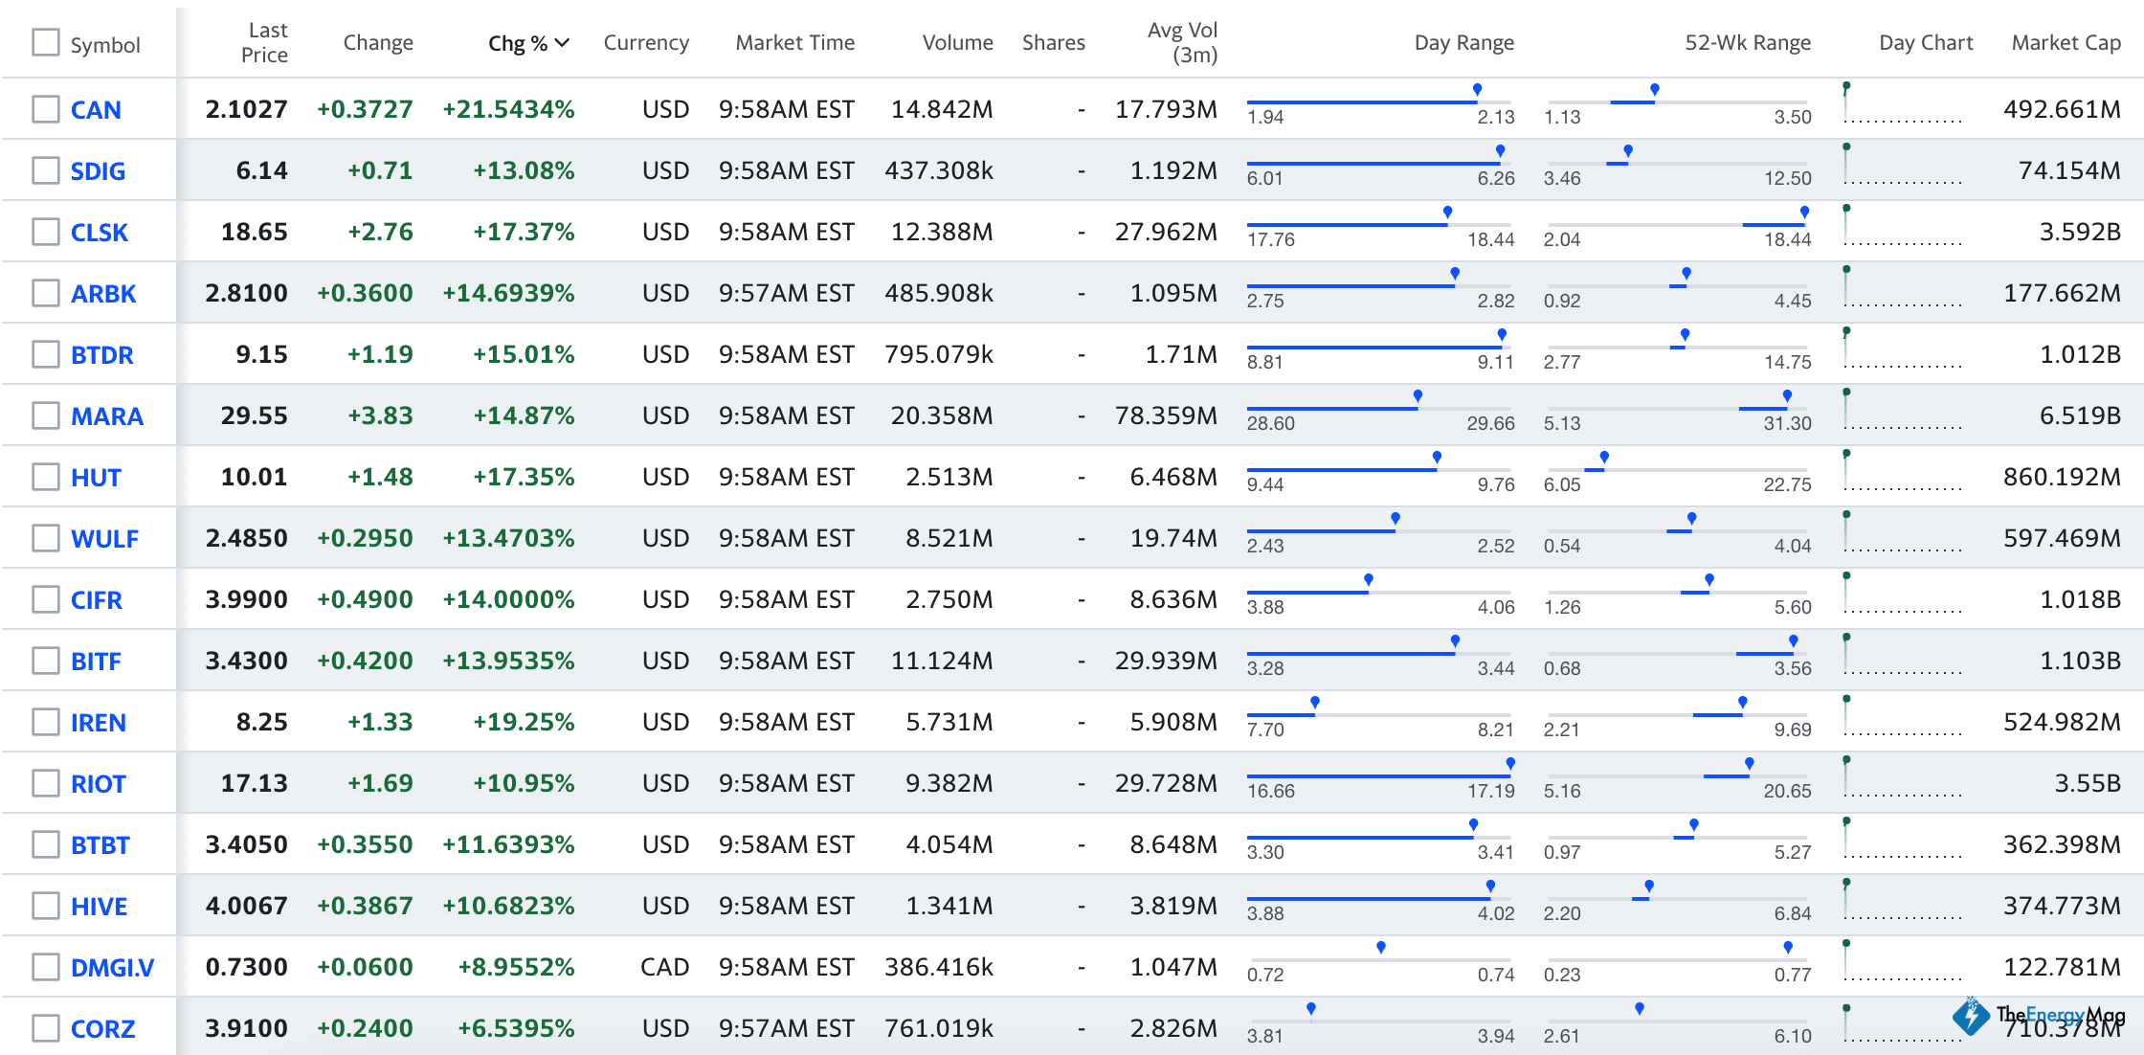The image size is (2144, 1055).
Task: Click the Avg Vol (3m) header
Action: point(1183,43)
